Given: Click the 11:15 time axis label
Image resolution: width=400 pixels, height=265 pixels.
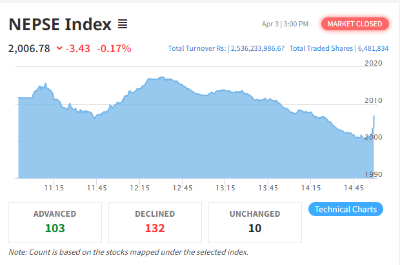Looking at the screenshot, I should [x=54, y=188].
